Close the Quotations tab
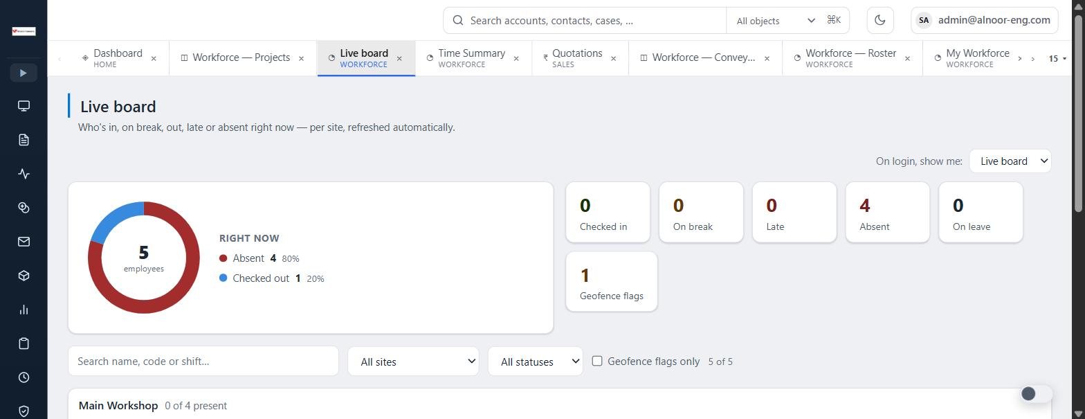 click(x=613, y=59)
